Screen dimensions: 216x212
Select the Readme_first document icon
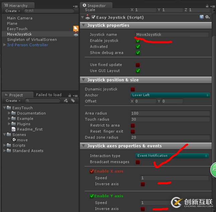tap(13, 129)
